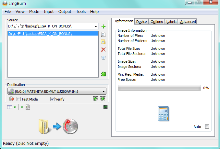This screenshot has height=149, width=220.
Task: Click the green up arrow eject tray button
Action: pos(95,99)
